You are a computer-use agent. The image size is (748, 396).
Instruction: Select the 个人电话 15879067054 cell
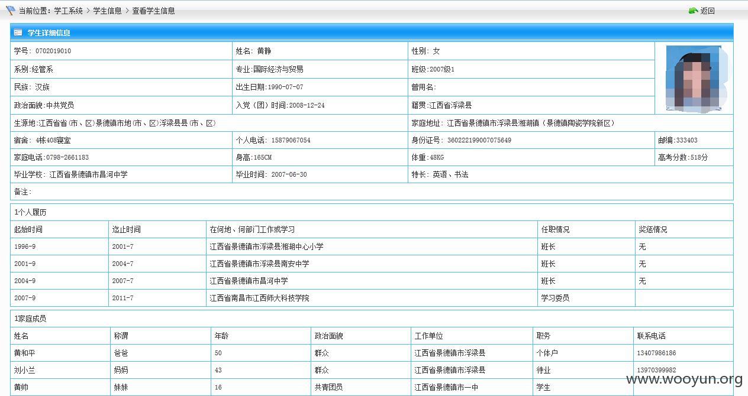coord(320,140)
